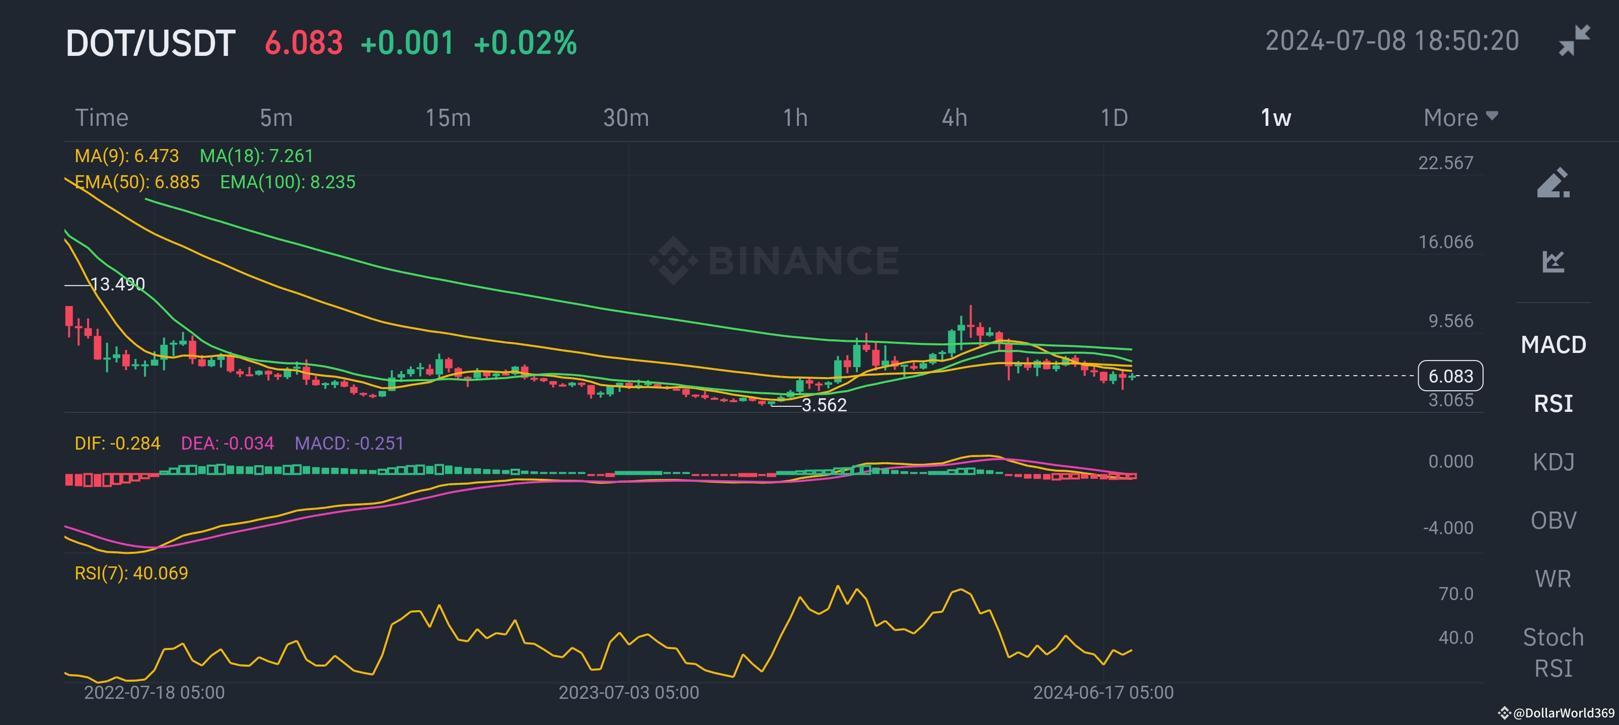Choose the Time line chart tab
1619x725 pixels.
(x=102, y=118)
